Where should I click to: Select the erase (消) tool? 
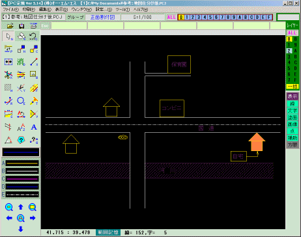pyautogui.click(x=21, y=62)
